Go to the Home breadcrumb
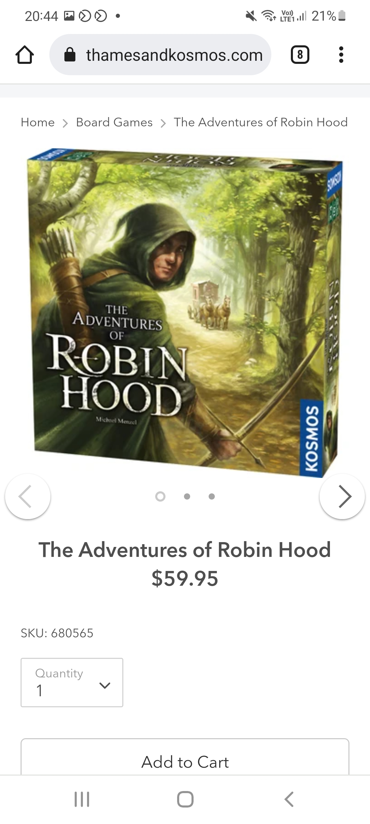This screenshot has height=824, width=370. [38, 122]
